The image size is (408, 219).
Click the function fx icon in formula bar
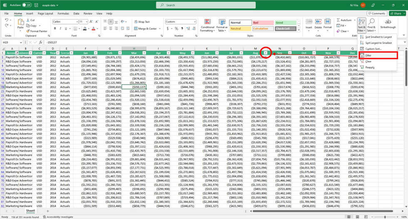[x=41, y=42]
